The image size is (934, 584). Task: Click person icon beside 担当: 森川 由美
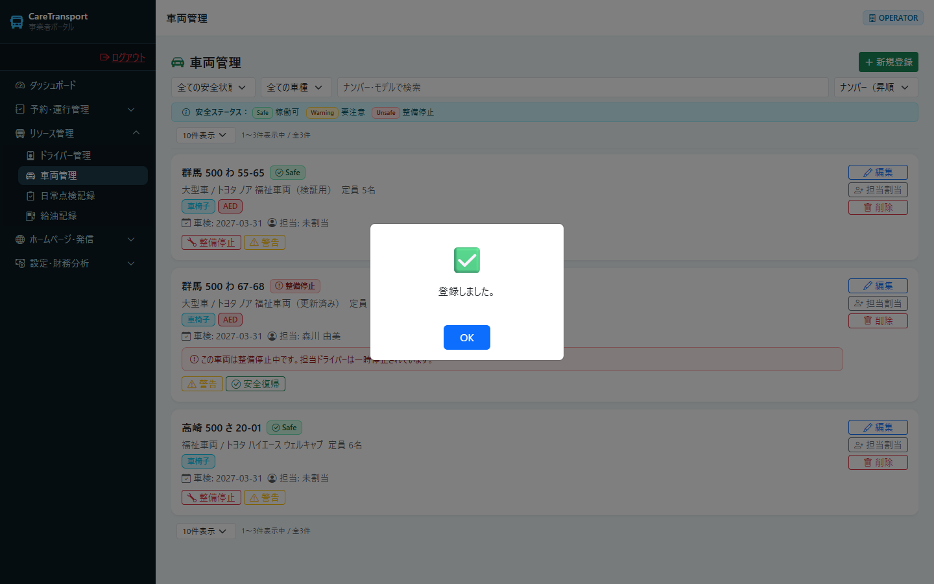tap(272, 336)
